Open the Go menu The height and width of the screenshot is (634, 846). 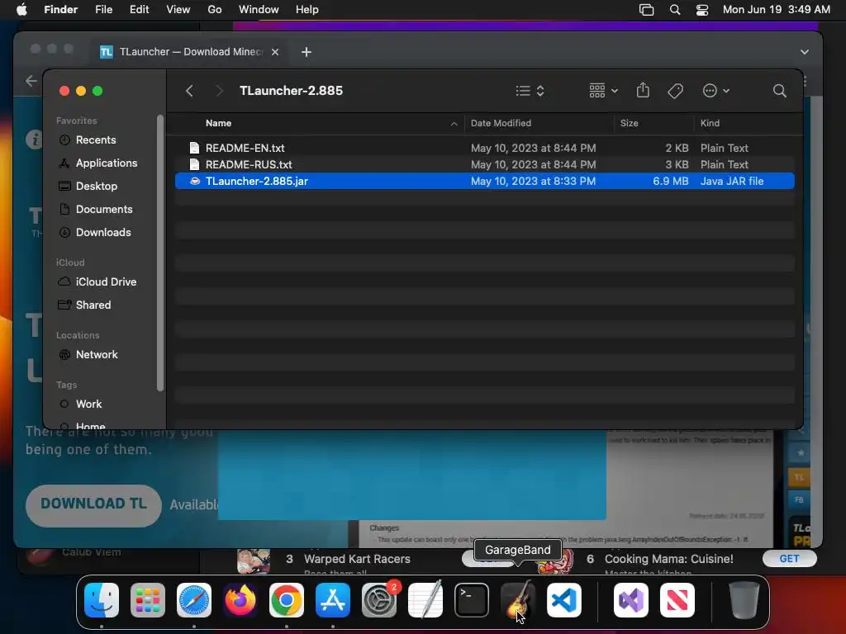point(215,10)
